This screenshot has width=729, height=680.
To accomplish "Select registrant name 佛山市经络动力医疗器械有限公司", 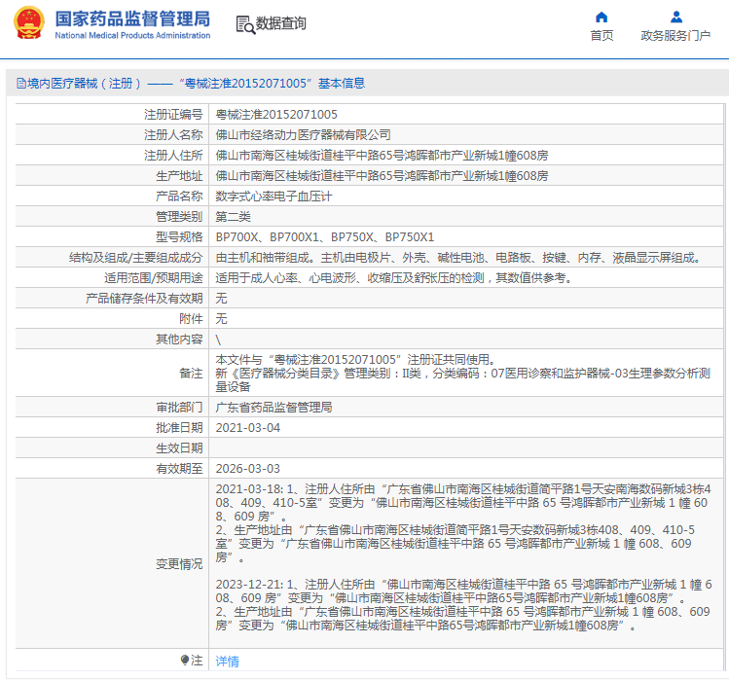I will [303, 135].
